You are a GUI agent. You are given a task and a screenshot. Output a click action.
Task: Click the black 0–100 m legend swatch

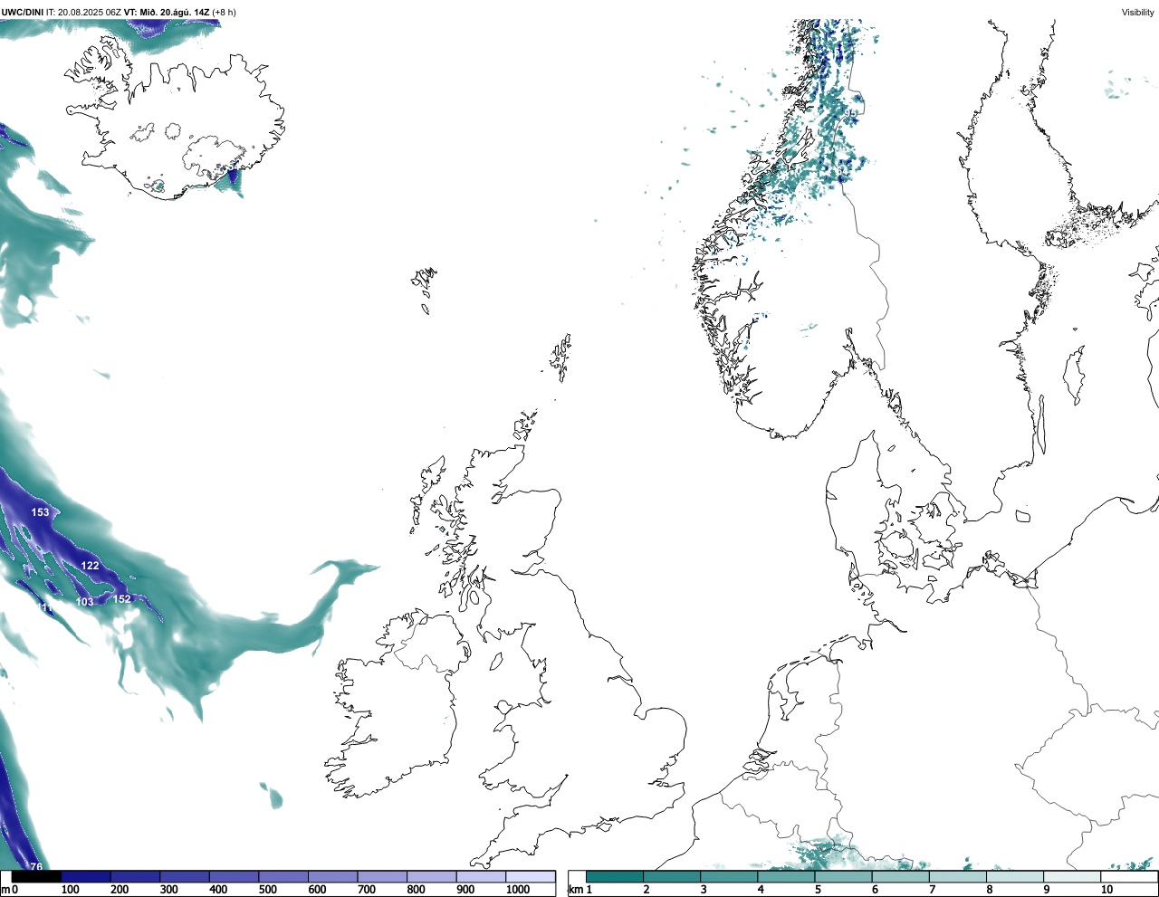click(x=37, y=877)
